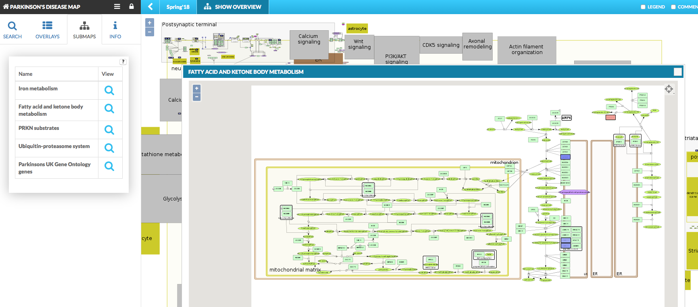The image size is (698, 307).
Task: Enable the Legend checkbox
Action: [643, 7]
